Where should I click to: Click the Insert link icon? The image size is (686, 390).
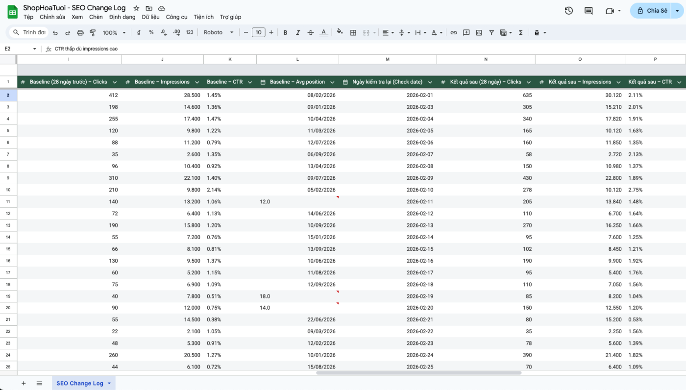coord(454,33)
